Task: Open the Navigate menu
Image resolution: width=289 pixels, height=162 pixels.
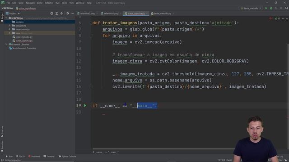Action: [x=30, y=3]
